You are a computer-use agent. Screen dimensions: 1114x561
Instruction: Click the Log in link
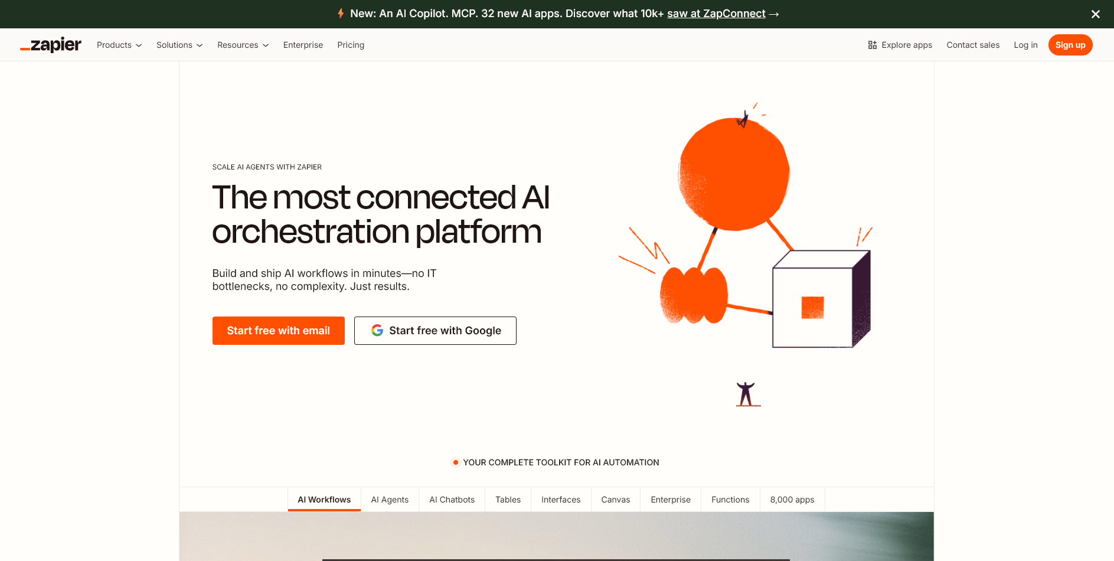point(1025,44)
